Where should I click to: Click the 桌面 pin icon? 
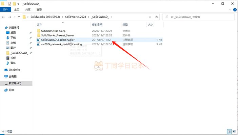point(31,33)
